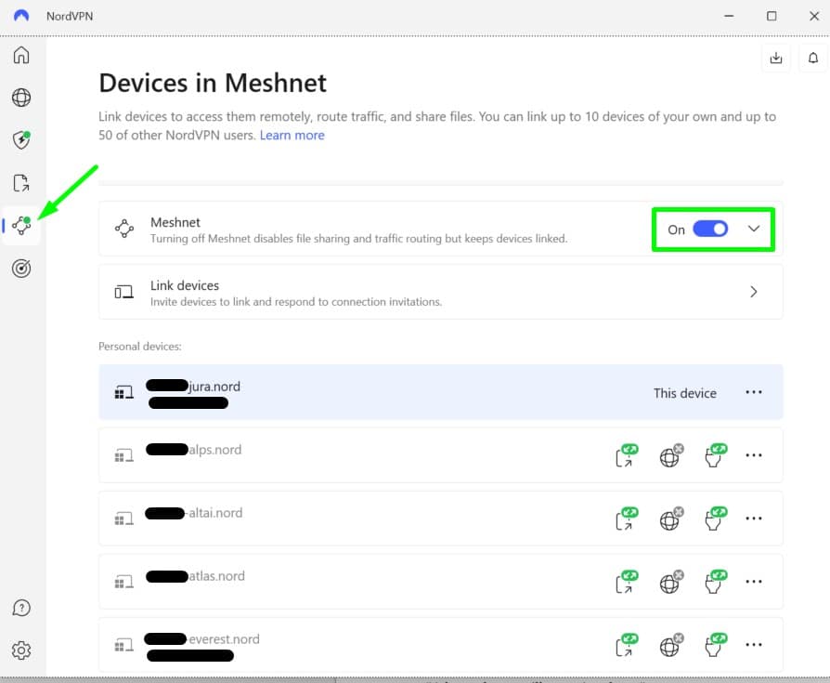Select the atlas.nord device name
The height and width of the screenshot is (683, 830).
195,576
